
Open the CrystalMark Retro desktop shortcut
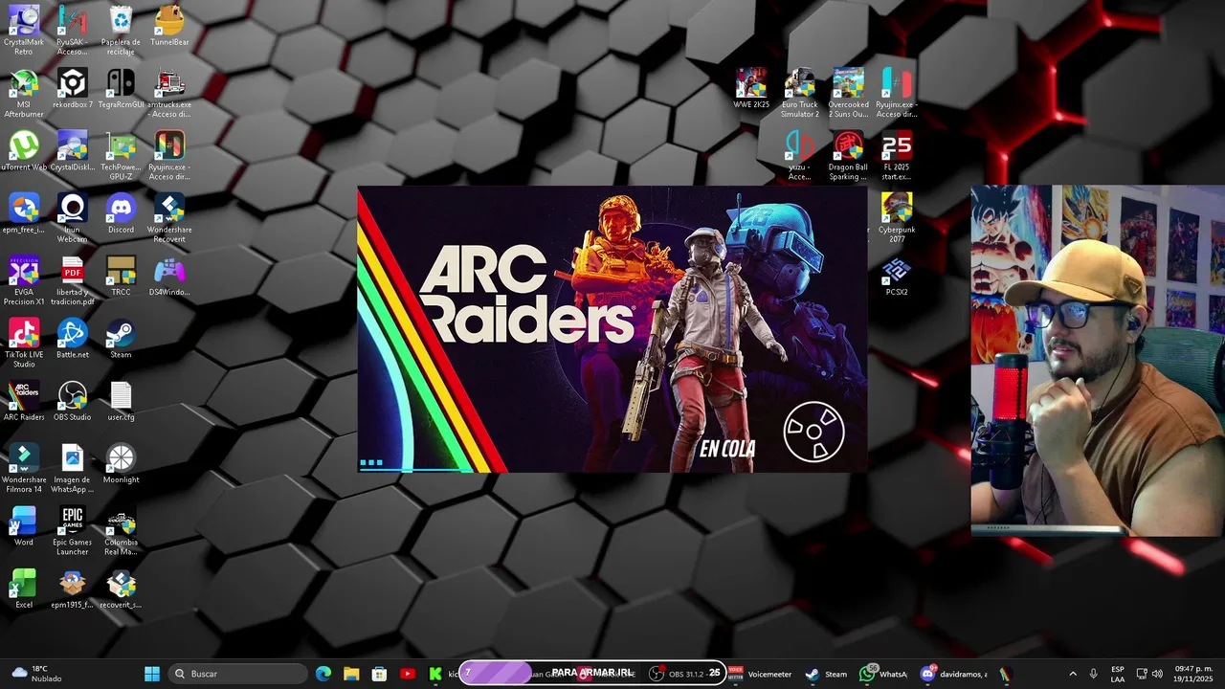[23, 31]
